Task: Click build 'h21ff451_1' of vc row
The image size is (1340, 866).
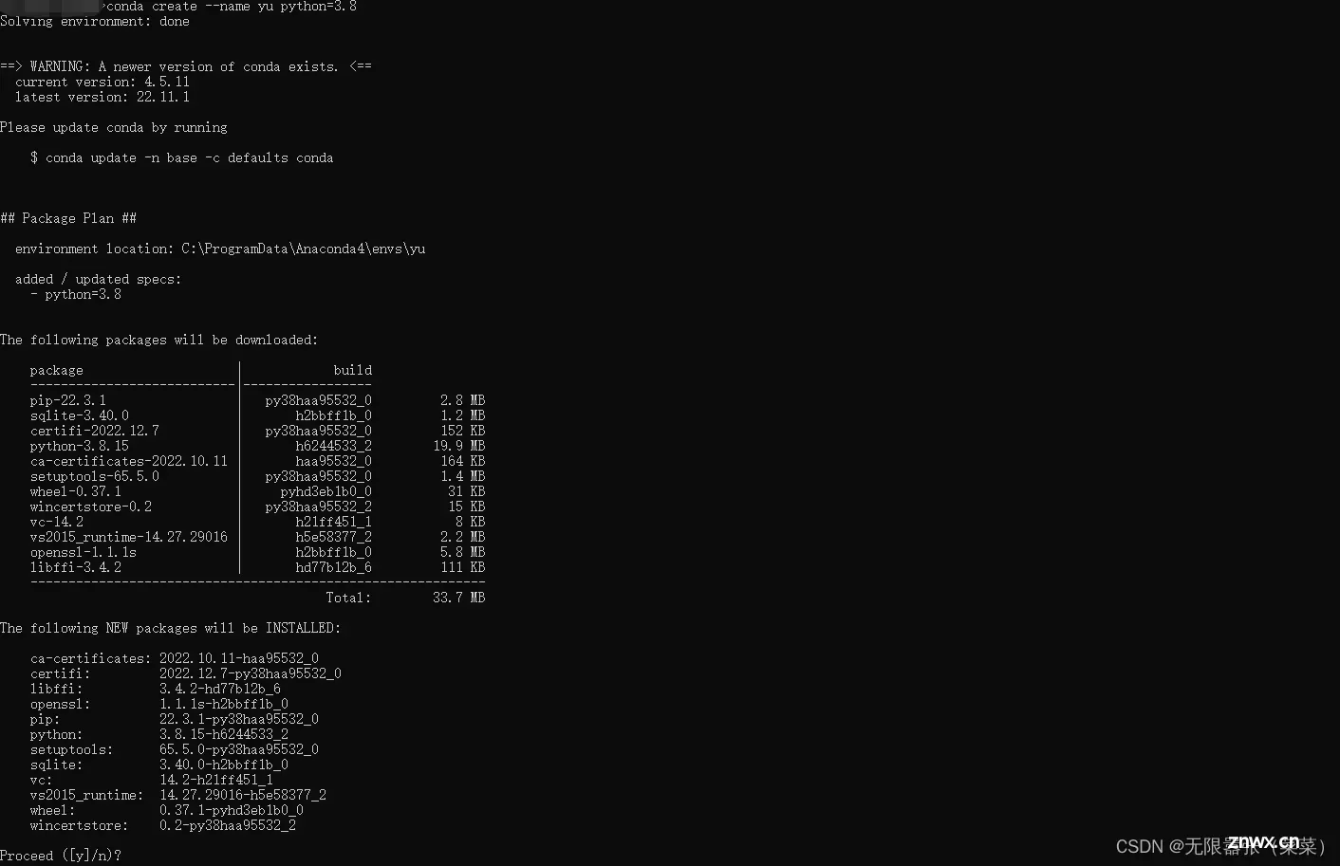Action: [x=334, y=522]
